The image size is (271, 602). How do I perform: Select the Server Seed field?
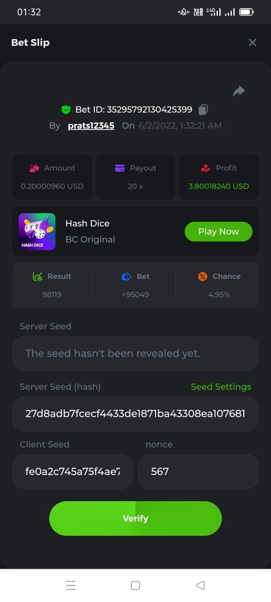click(x=135, y=353)
